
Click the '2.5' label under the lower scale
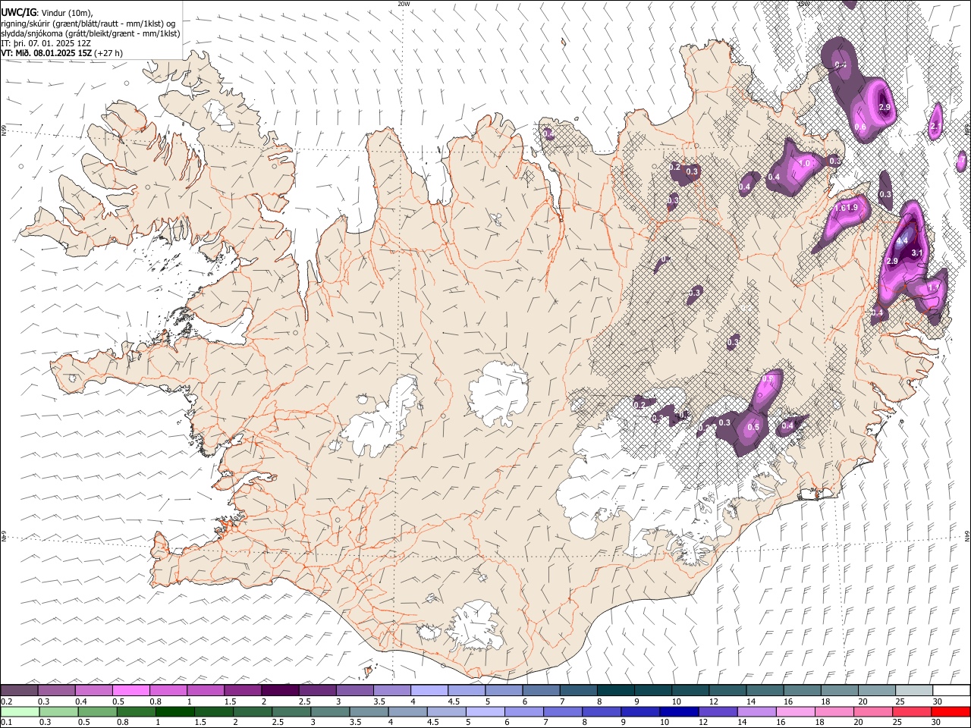(x=278, y=723)
